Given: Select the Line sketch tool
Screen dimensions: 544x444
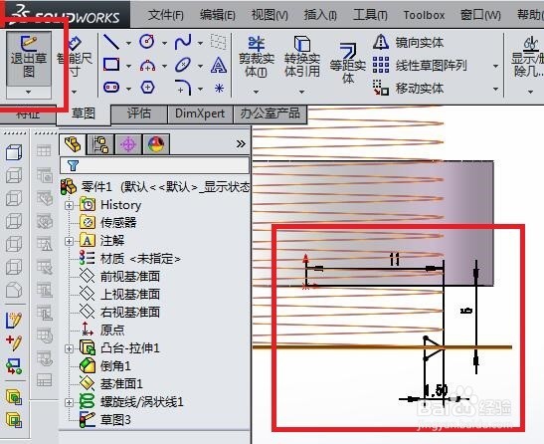Looking at the screenshot, I should click(x=111, y=42).
